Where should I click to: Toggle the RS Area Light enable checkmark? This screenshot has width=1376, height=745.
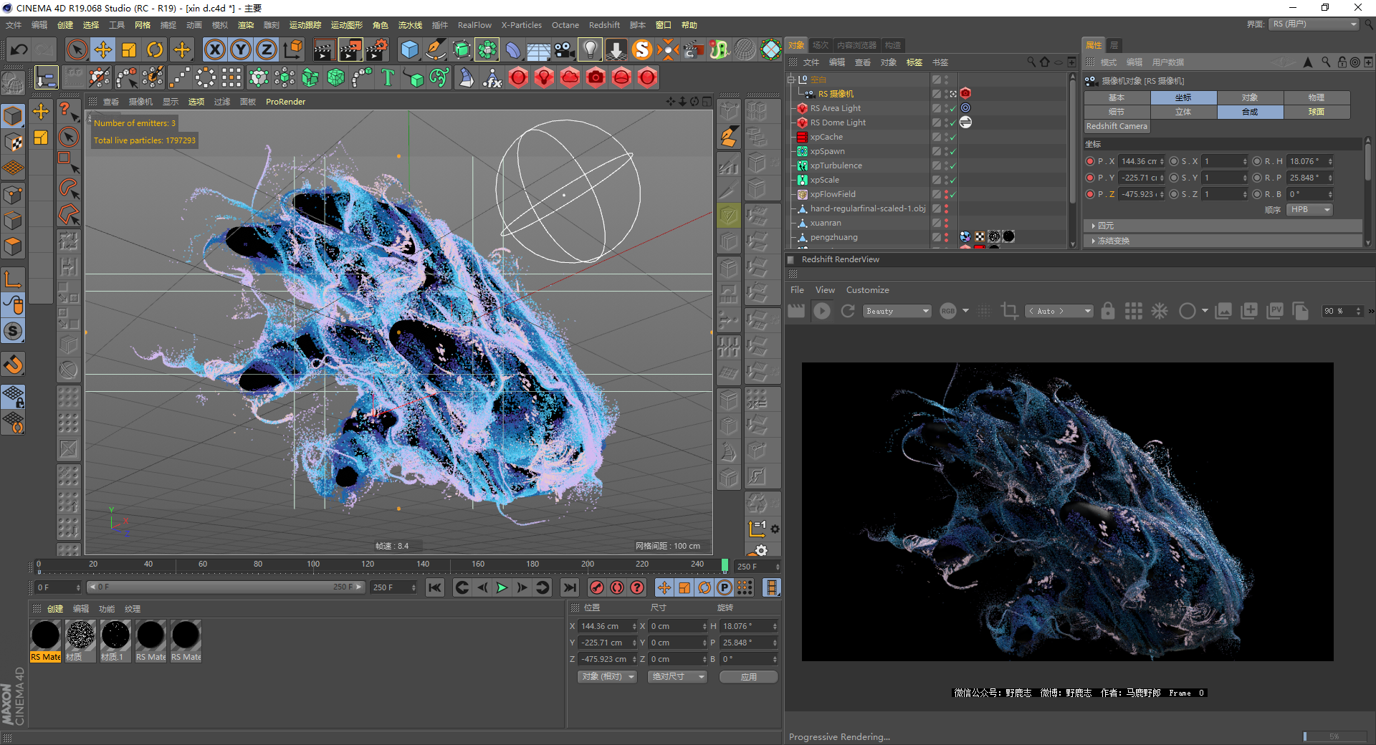952,108
